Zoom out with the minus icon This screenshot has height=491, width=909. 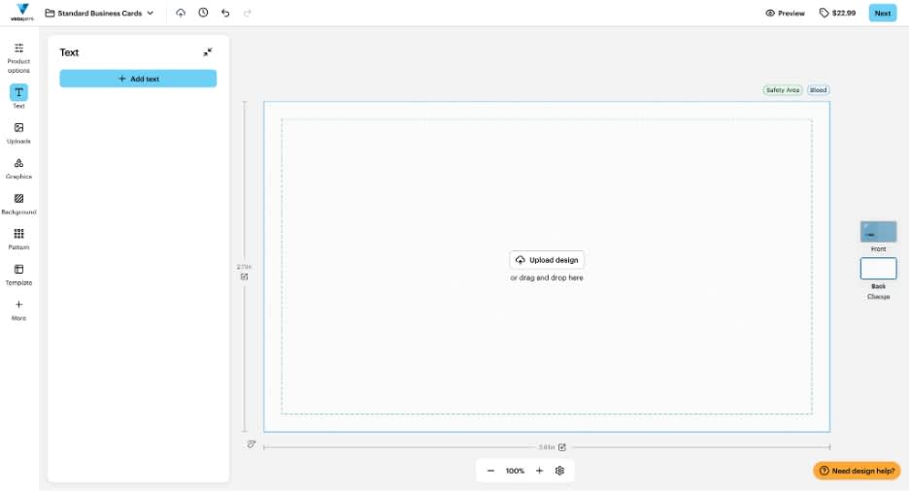coord(490,471)
